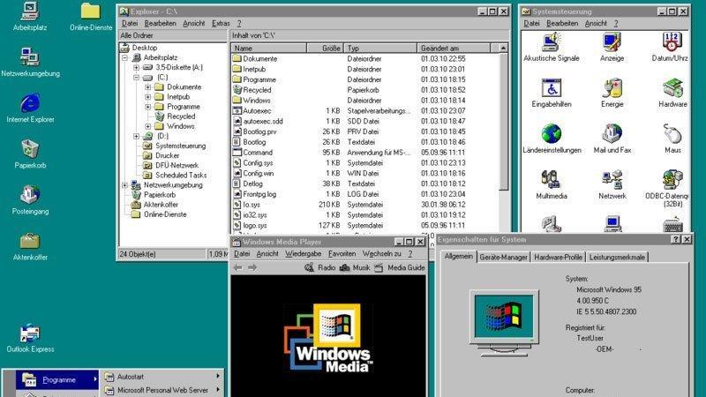Expand the (D:) drive tree node
The height and width of the screenshot is (397, 706).
pyautogui.click(x=137, y=136)
